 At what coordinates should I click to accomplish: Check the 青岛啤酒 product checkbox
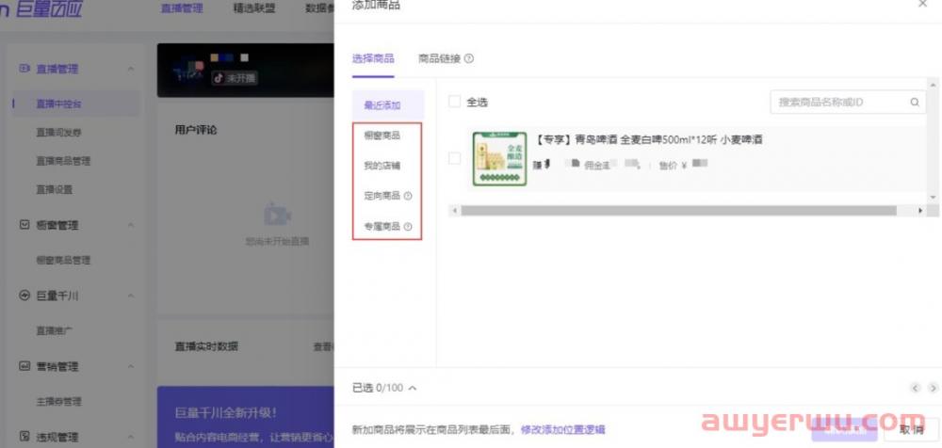455,158
